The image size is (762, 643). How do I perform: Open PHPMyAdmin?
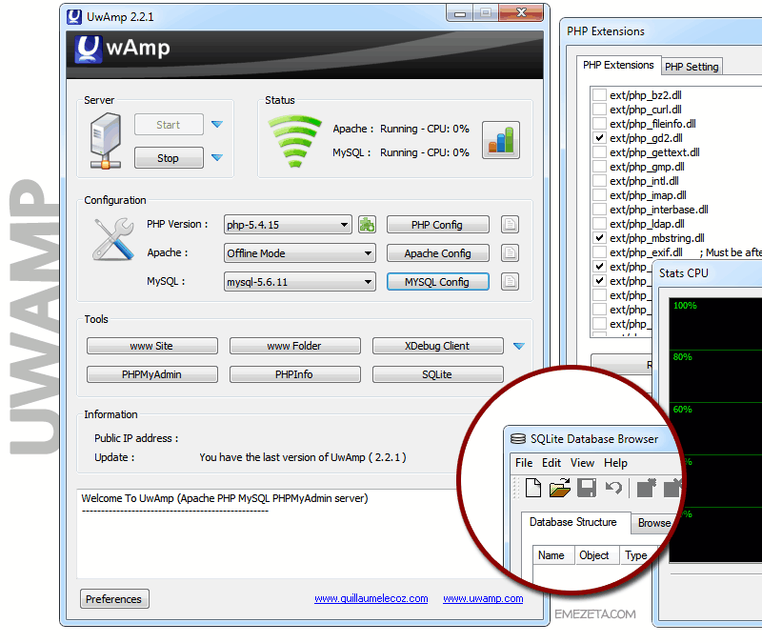coord(152,374)
